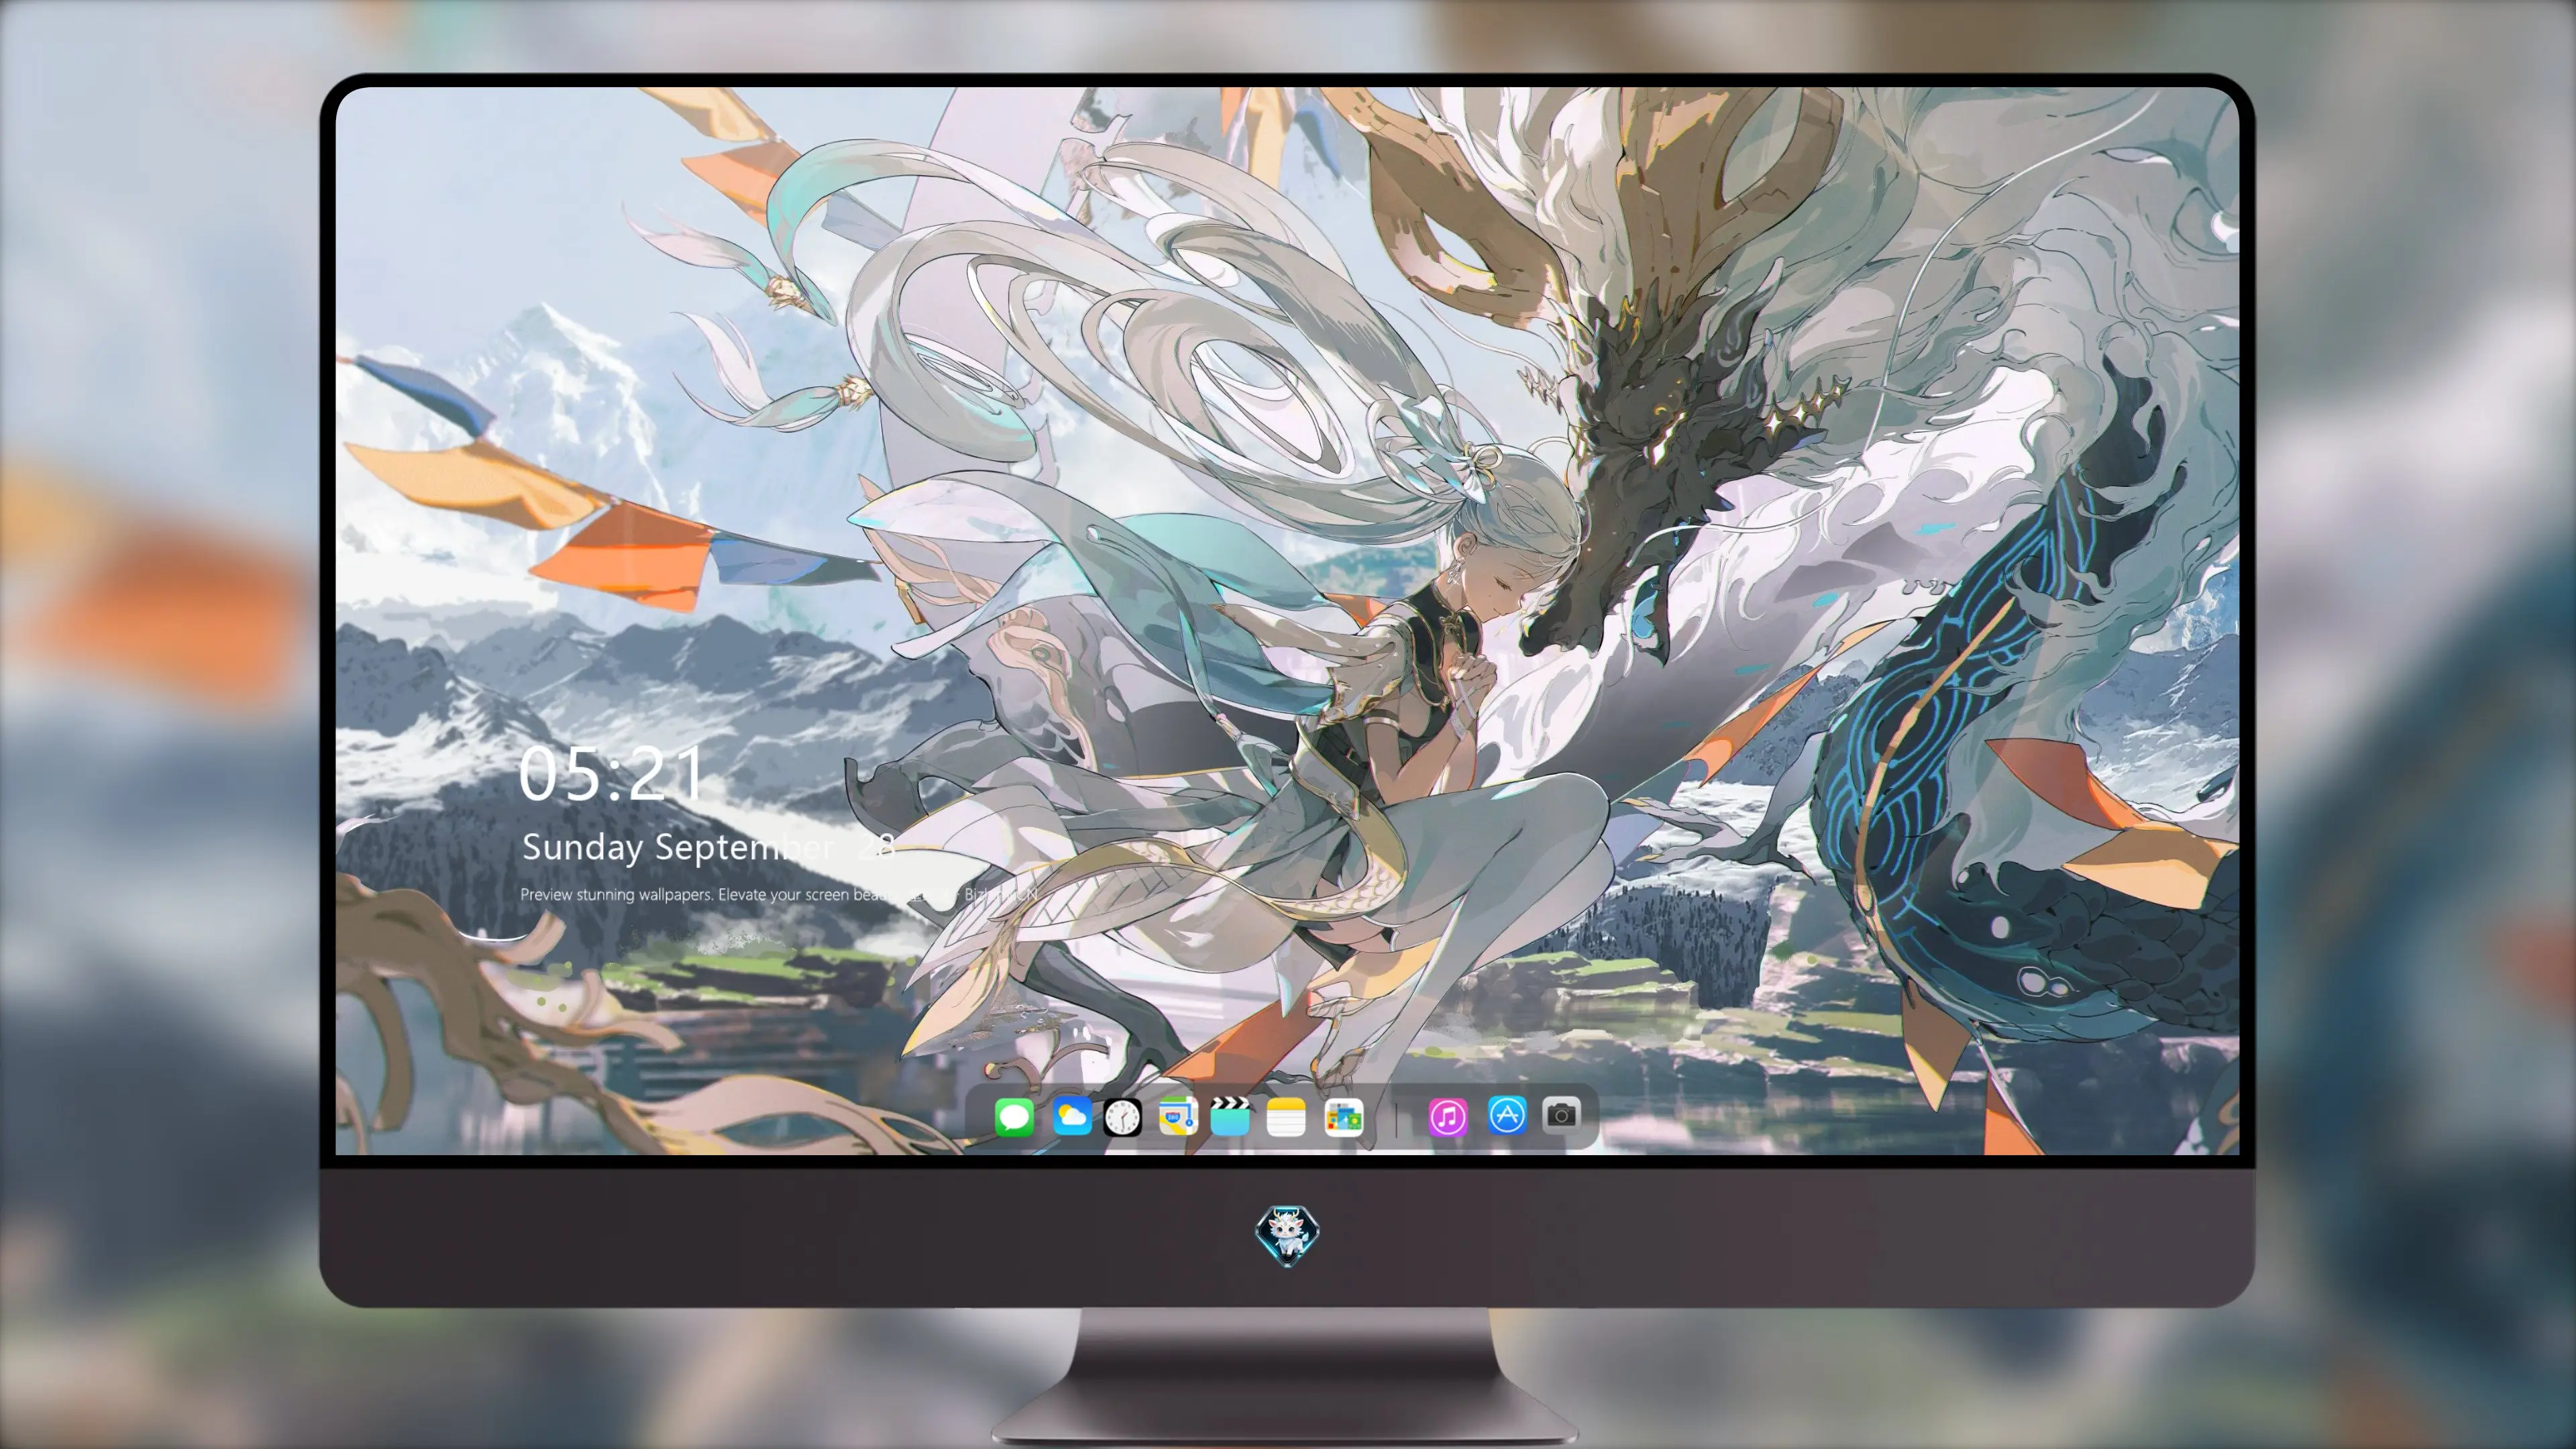The height and width of the screenshot is (1449, 2576).
Task: Launch the clapperboard Videos app in the dock
Action: tap(1230, 1116)
